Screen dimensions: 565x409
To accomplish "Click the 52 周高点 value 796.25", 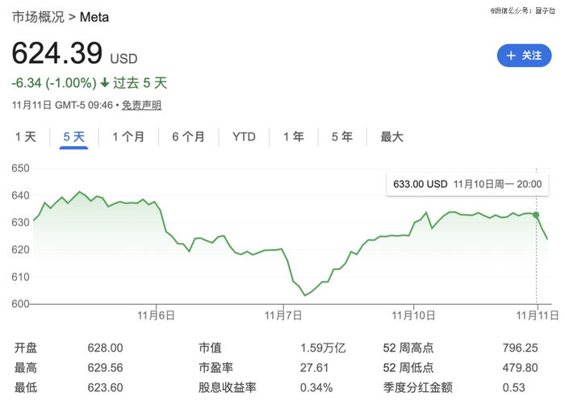I will [520, 348].
